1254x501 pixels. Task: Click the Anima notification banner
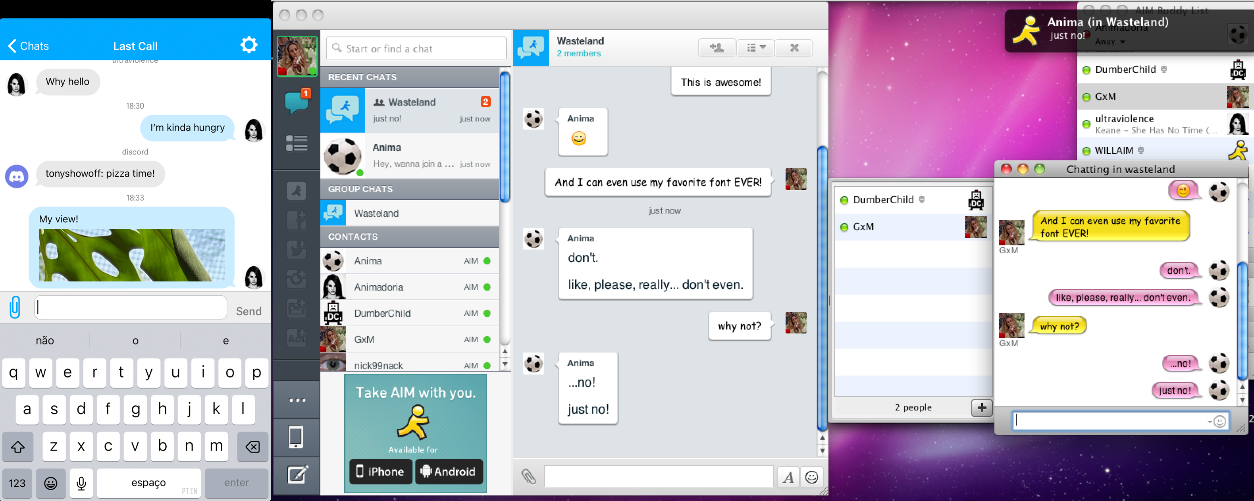[1129, 31]
